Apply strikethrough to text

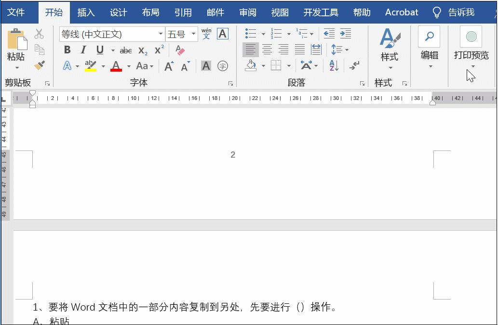125,50
